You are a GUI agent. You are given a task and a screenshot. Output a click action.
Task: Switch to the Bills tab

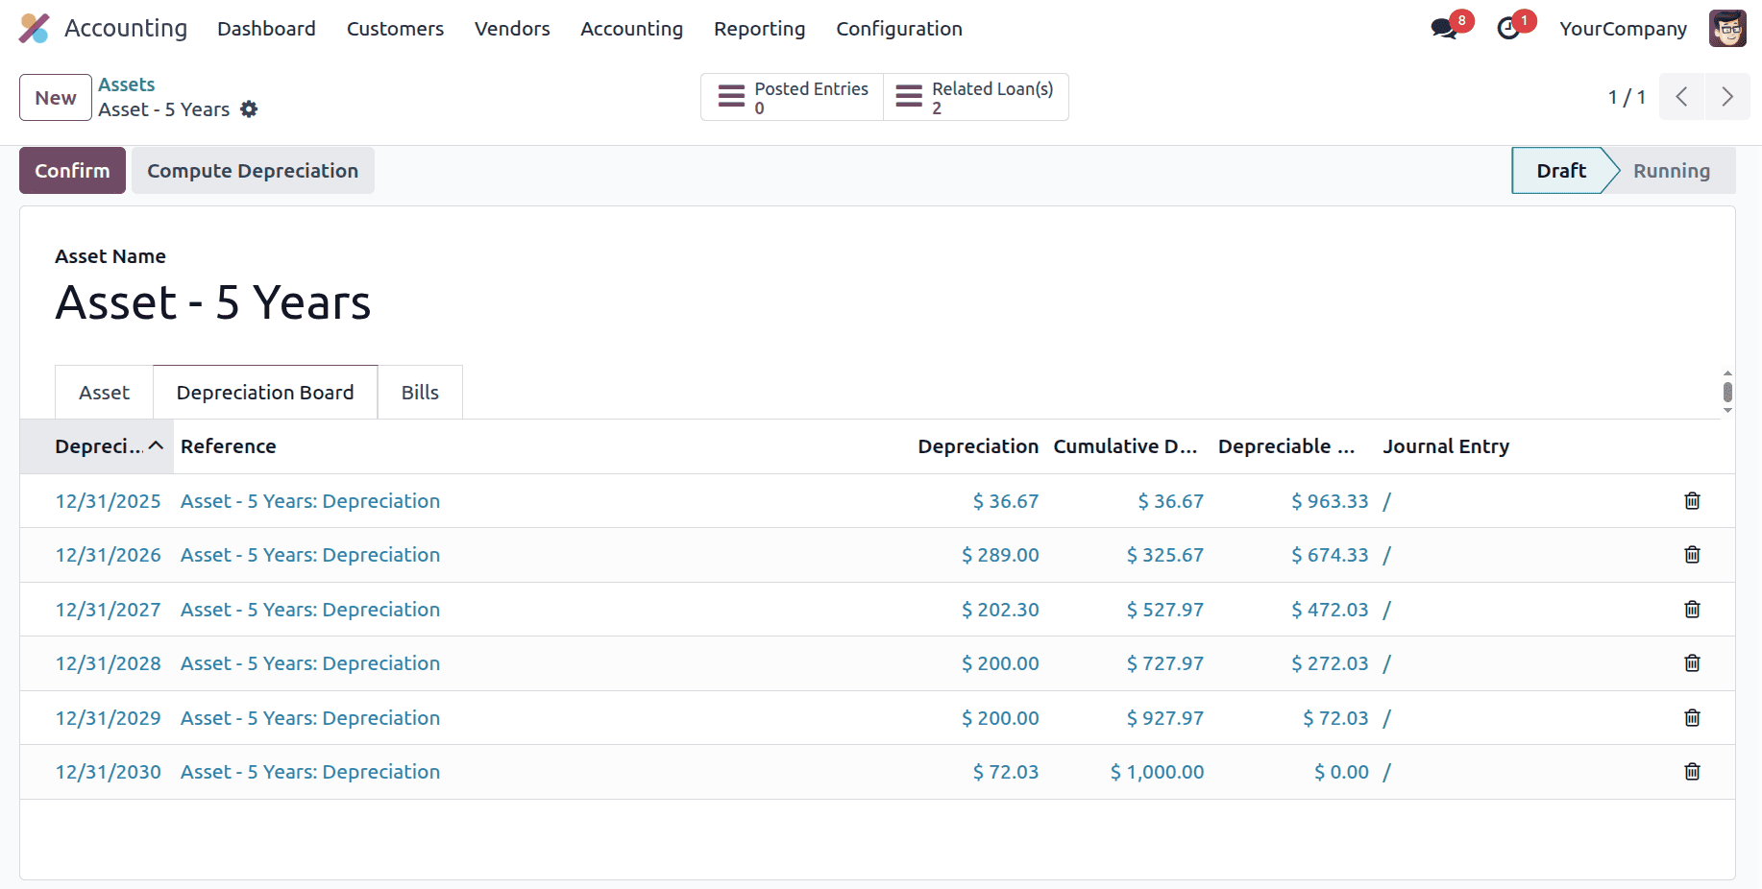pyautogui.click(x=420, y=392)
